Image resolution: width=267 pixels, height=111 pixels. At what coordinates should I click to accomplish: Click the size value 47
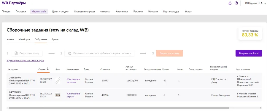[x=165, y=81]
